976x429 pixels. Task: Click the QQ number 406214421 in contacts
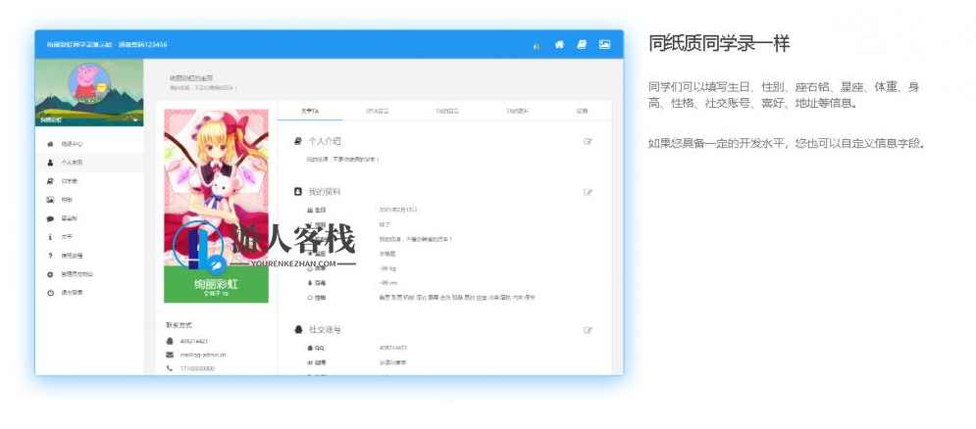[x=194, y=341]
